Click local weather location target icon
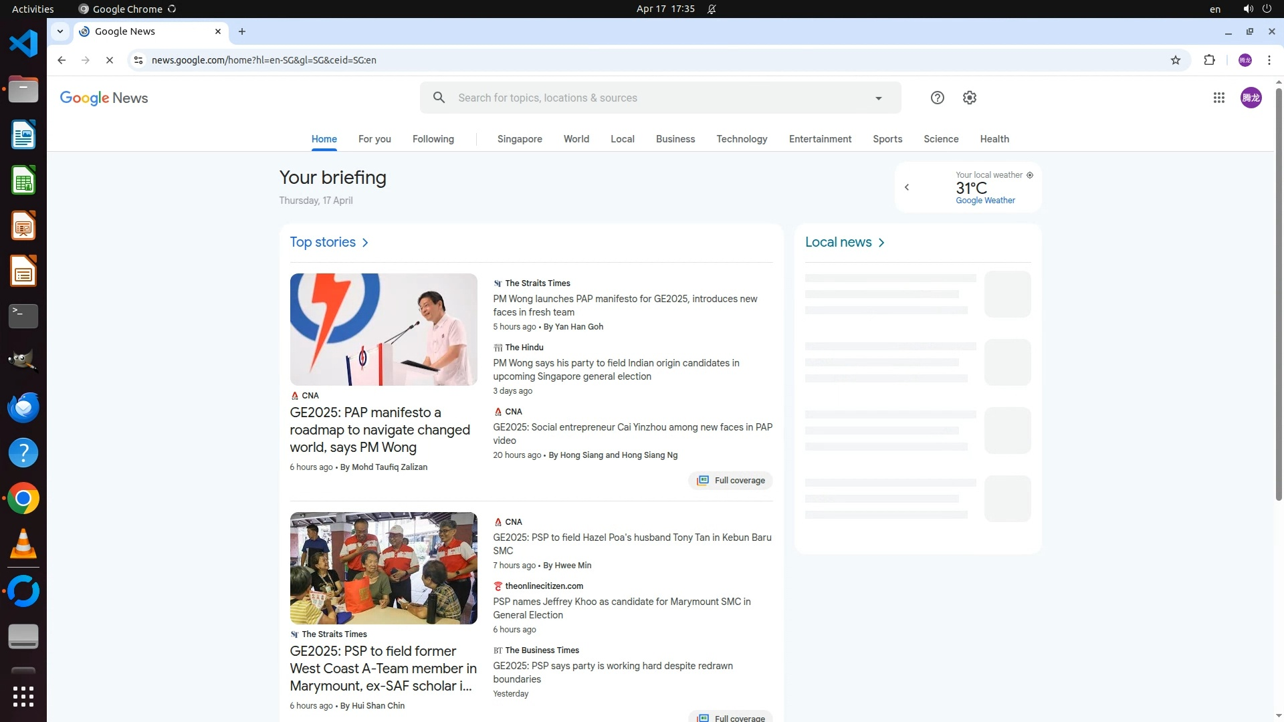This screenshot has height=722, width=1284. point(1030,175)
